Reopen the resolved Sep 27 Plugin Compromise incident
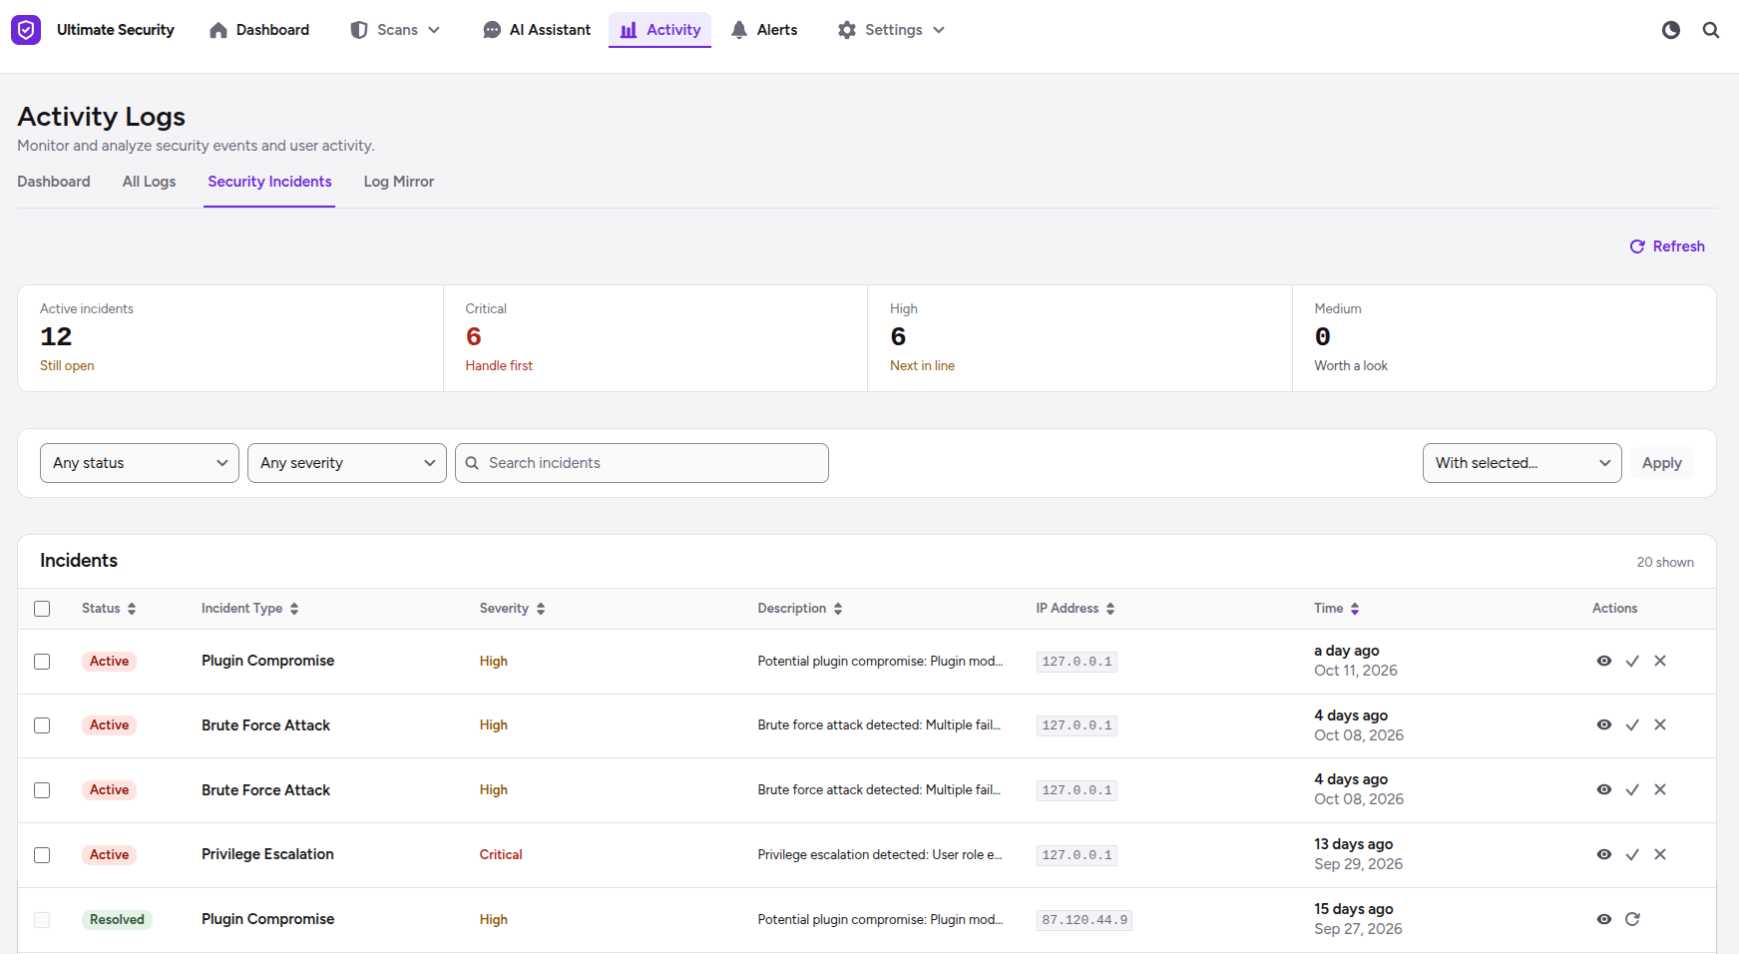This screenshot has height=954, width=1739. 1632,919
